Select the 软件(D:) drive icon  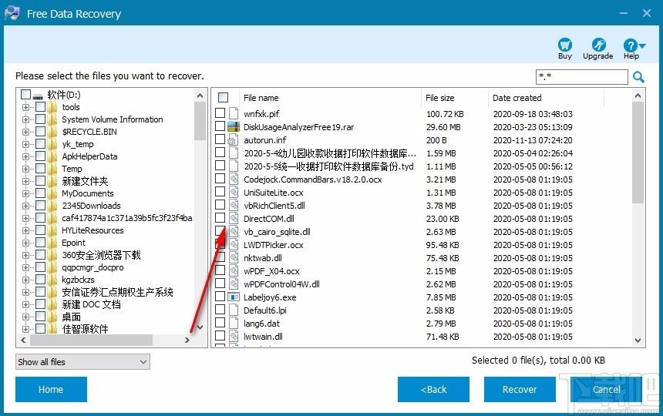point(39,96)
